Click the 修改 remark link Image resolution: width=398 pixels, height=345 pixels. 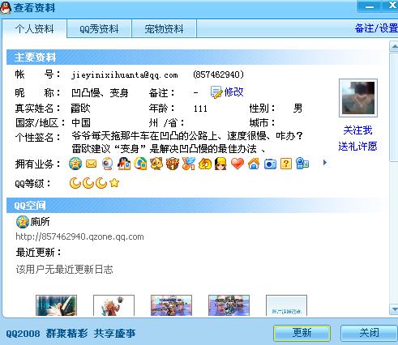(x=233, y=92)
